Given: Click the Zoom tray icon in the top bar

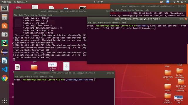Looking at the screenshot, I should tap(168, 2).
